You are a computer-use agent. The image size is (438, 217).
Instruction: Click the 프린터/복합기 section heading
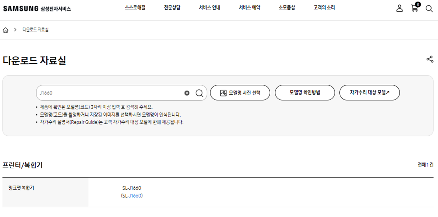[x=23, y=165]
